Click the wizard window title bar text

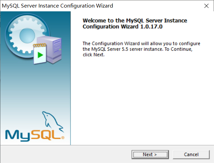pos(58,6)
